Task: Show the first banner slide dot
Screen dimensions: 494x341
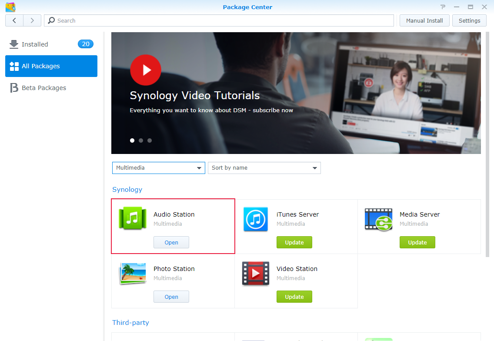Action: (x=132, y=140)
